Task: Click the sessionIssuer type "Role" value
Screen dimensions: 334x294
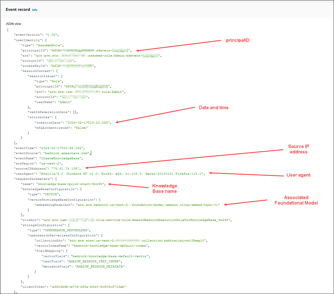Action: pyautogui.click(x=56, y=81)
